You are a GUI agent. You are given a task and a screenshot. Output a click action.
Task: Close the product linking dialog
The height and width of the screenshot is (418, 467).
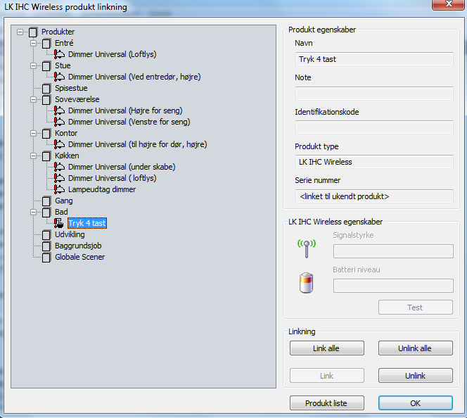click(448, 4)
